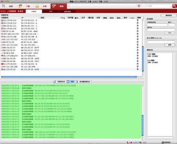Click the disconnect button at top right
The image size is (177, 144).
point(168,15)
